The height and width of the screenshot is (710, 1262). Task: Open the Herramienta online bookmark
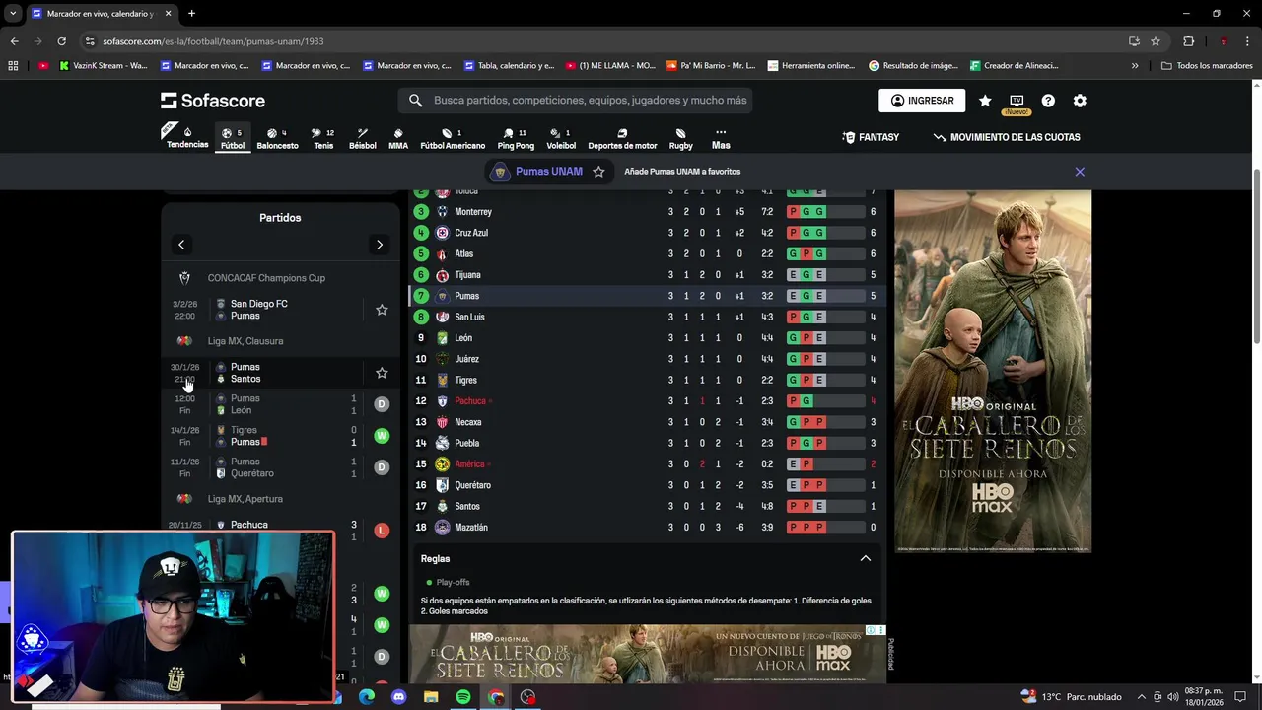click(x=810, y=66)
